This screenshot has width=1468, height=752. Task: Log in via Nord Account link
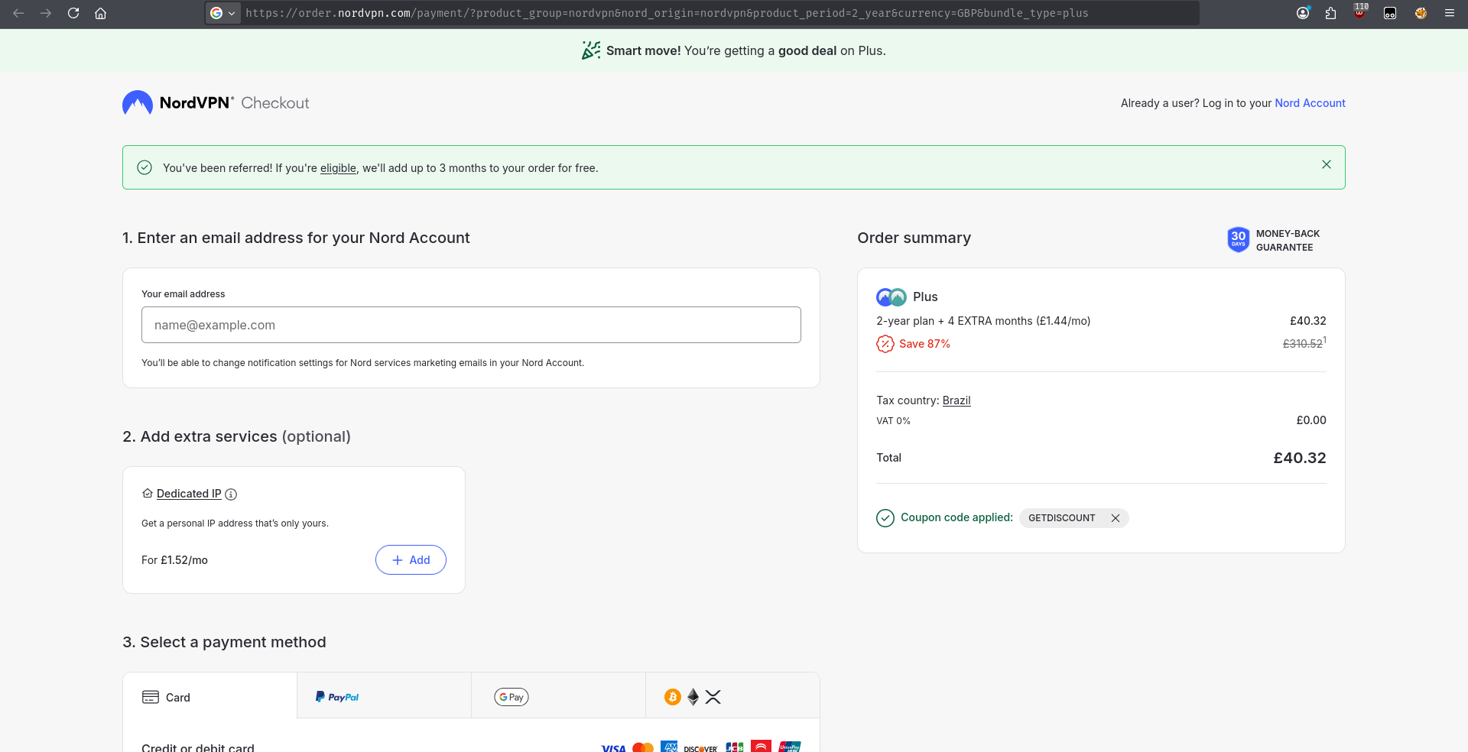click(1310, 103)
